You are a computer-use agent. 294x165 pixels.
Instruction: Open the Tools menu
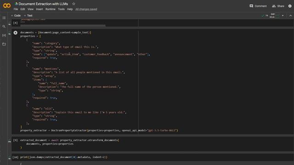[x=61, y=9]
